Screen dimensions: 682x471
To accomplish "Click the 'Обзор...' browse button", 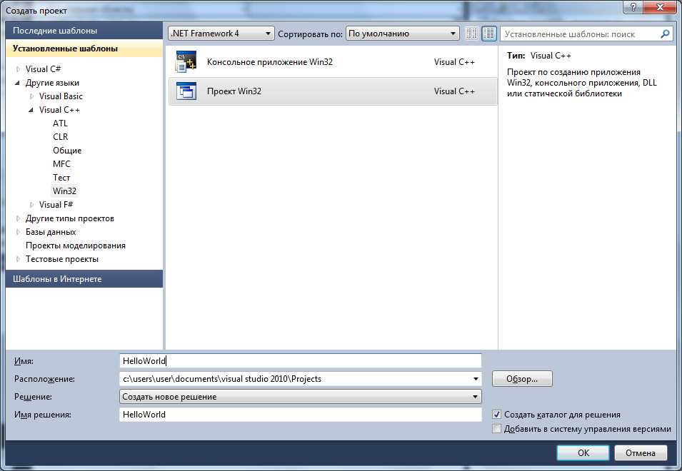I will click(x=522, y=379).
